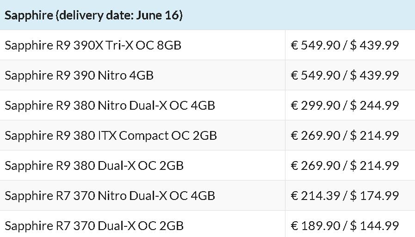Click the word Sapphire in the header row
Viewport: 415px width, 237px height.
(x=29, y=15)
